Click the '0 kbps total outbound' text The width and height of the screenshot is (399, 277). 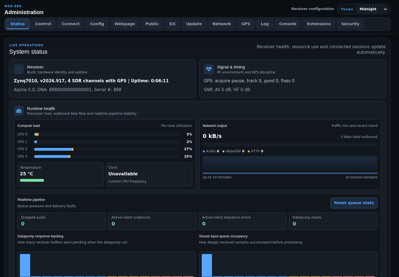359,137
